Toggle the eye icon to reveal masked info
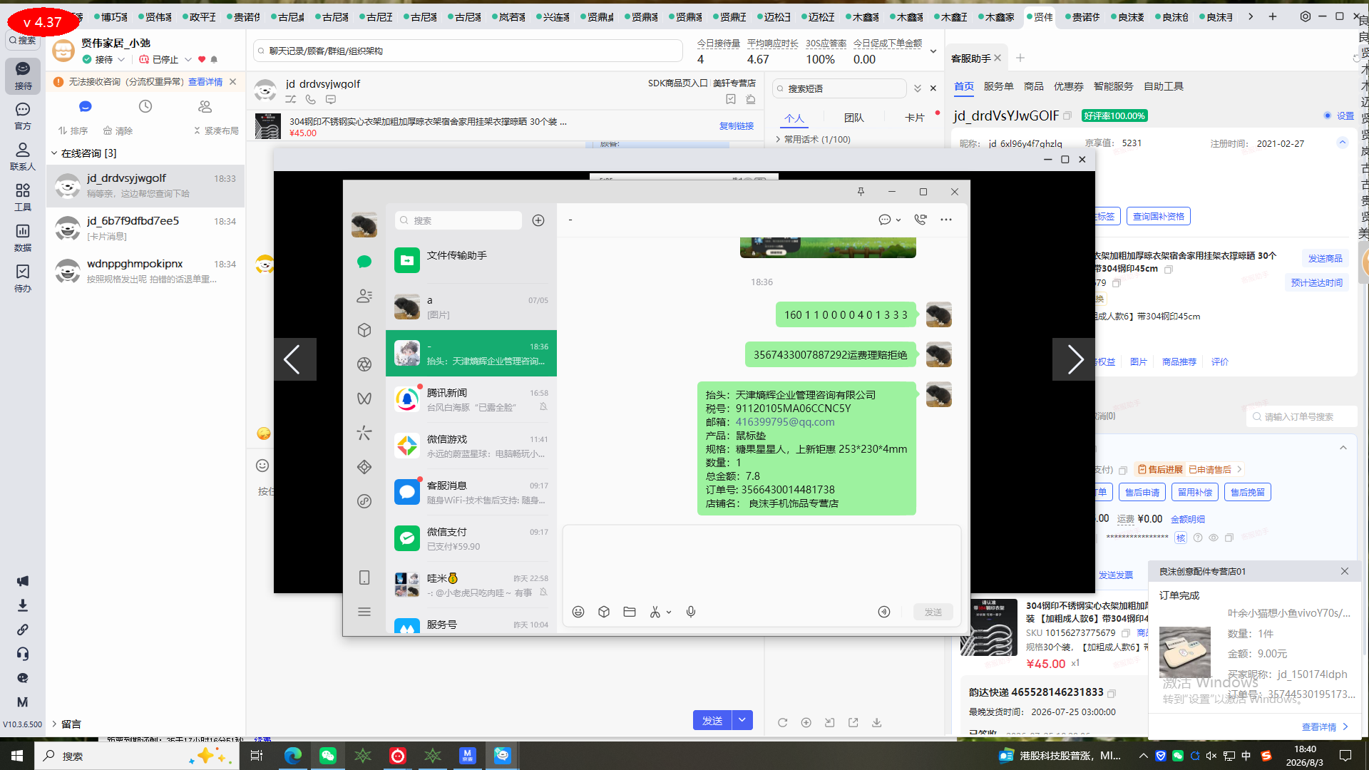Screen dimensions: 1369x770 (1213, 538)
